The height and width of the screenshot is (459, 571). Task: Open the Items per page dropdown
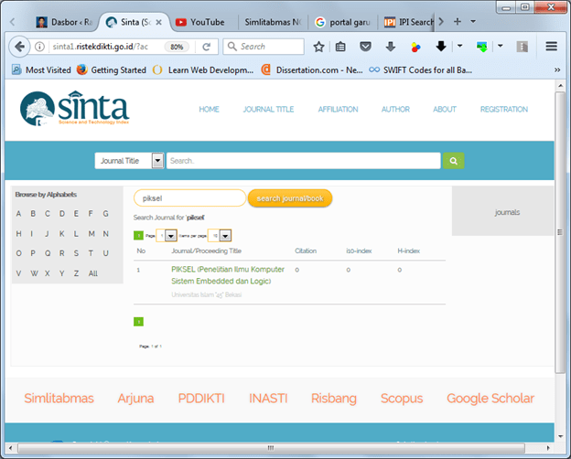click(225, 236)
